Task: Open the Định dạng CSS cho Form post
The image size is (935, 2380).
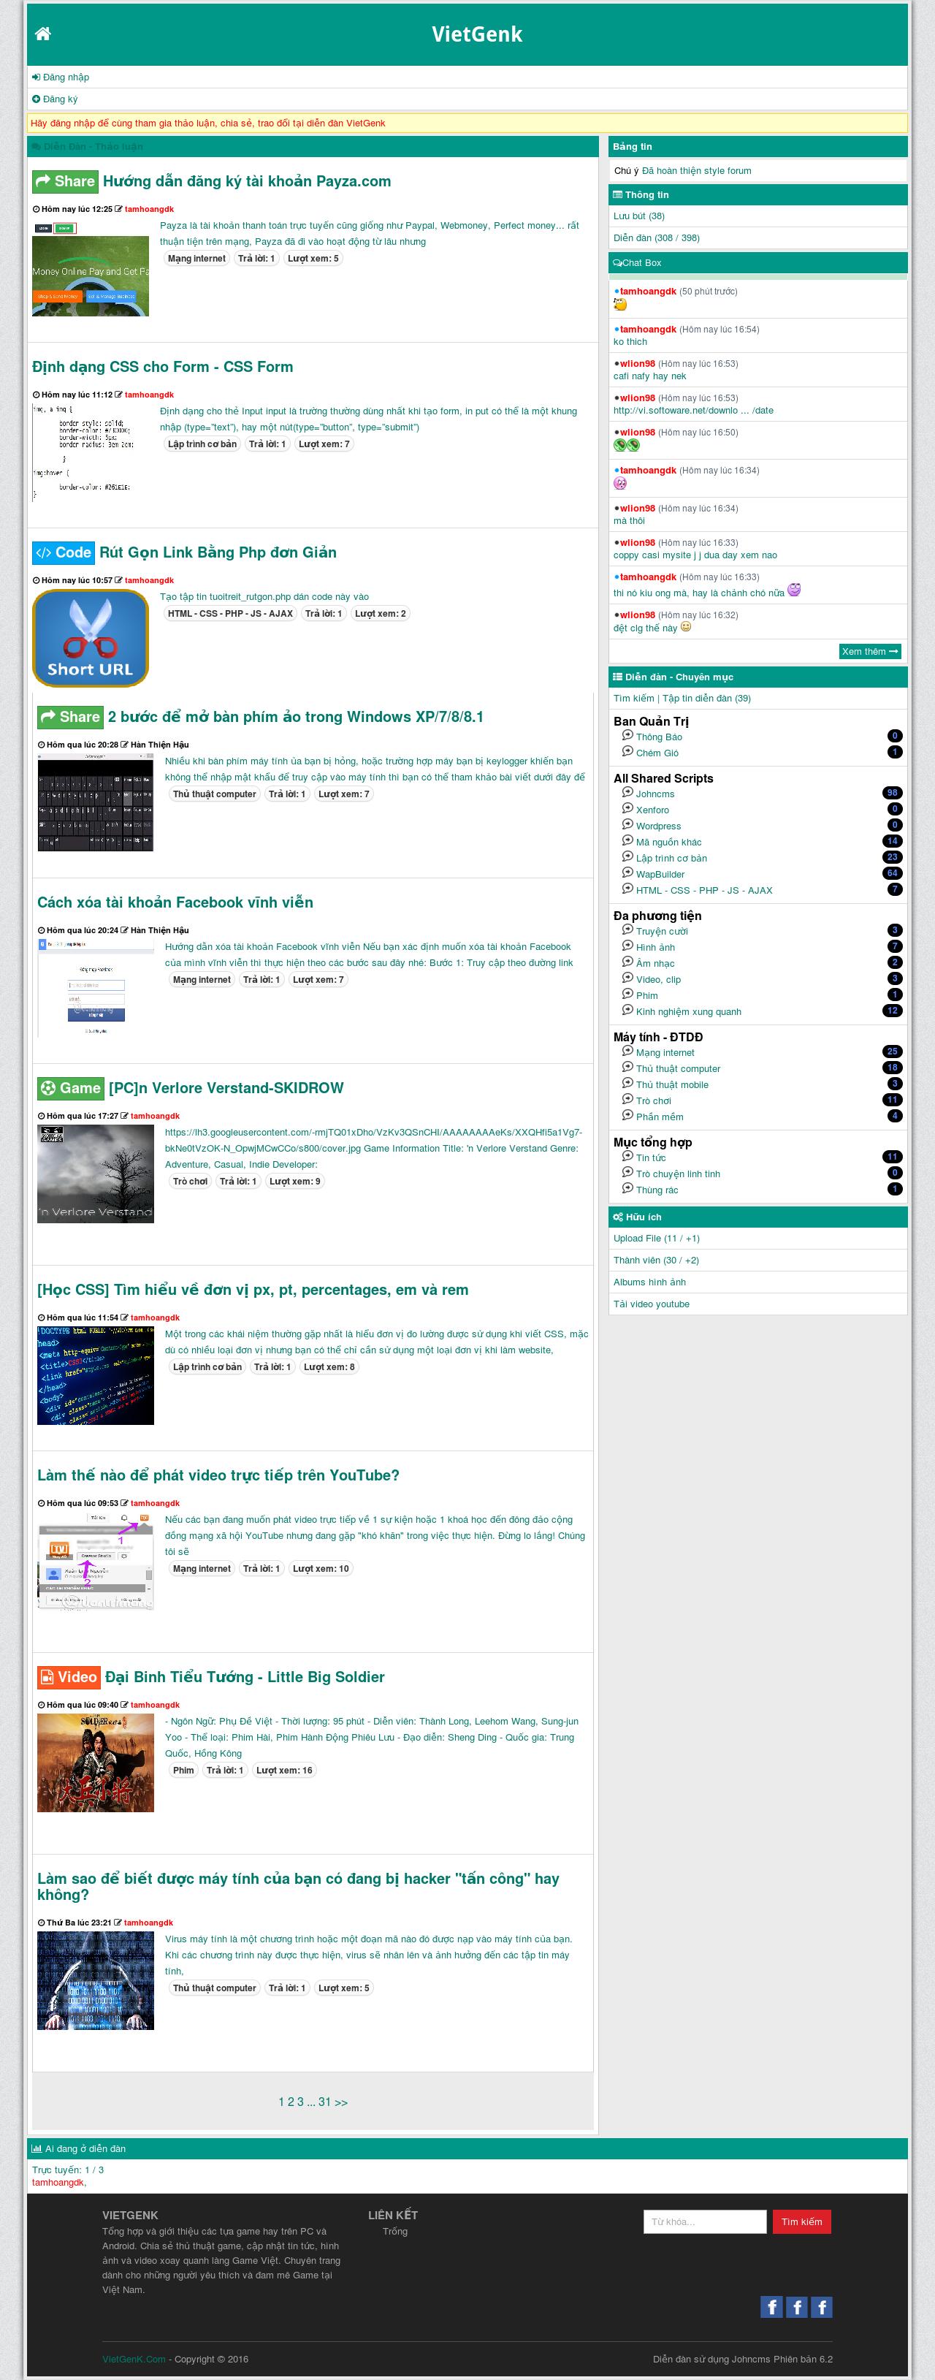Action: click(x=163, y=367)
